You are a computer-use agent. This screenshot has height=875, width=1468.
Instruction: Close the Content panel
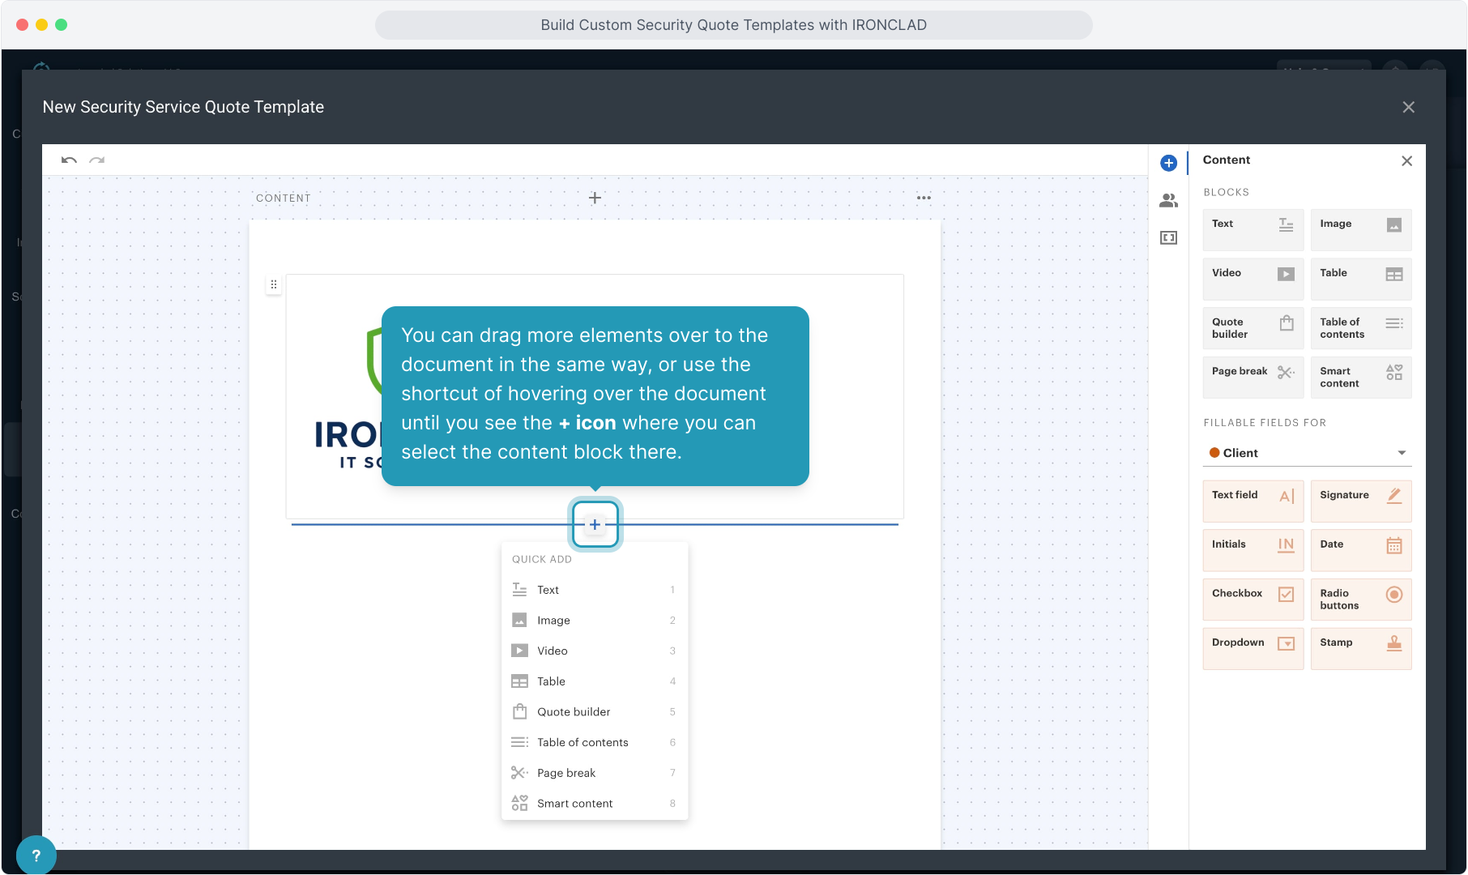1406,161
